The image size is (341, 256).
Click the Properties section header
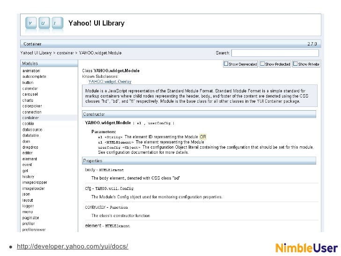199,161
